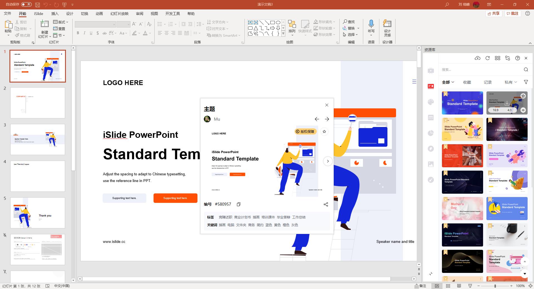Select the red theme library sidebar icon
Image resolution: width=534 pixels, height=289 pixels.
tap(431, 86)
